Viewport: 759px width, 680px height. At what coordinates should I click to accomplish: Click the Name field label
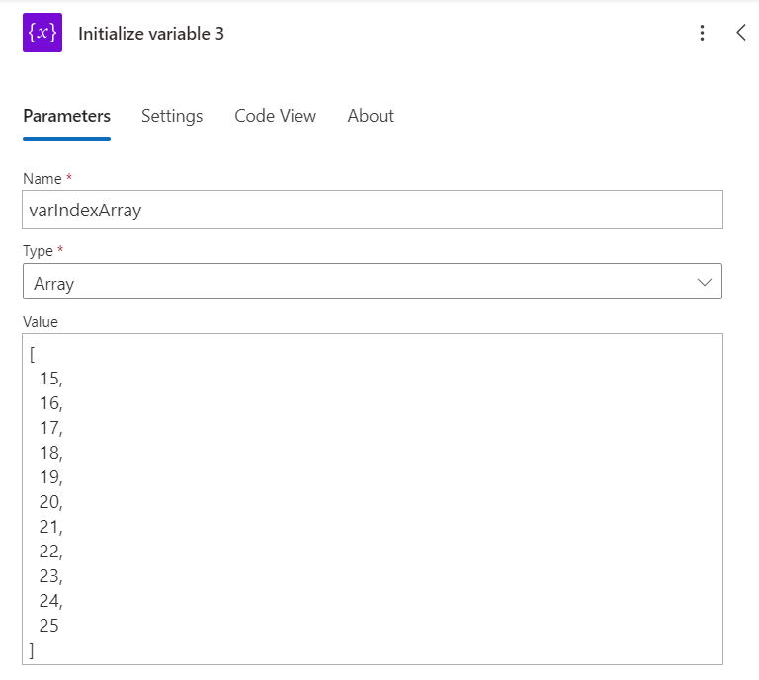point(42,179)
